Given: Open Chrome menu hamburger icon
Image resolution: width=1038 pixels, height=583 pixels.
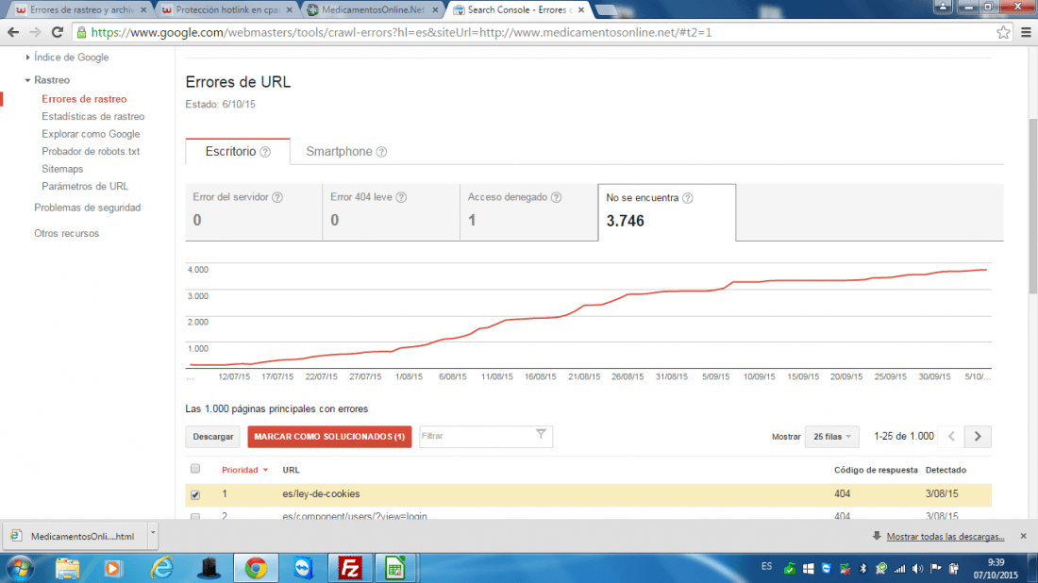Looking at the screenshot, I should pyautogui.click(x=1026, y=32).
